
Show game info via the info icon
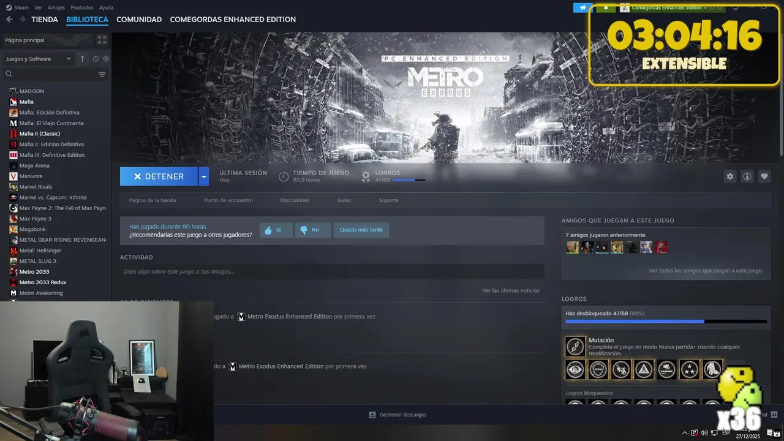click(747, 176)
